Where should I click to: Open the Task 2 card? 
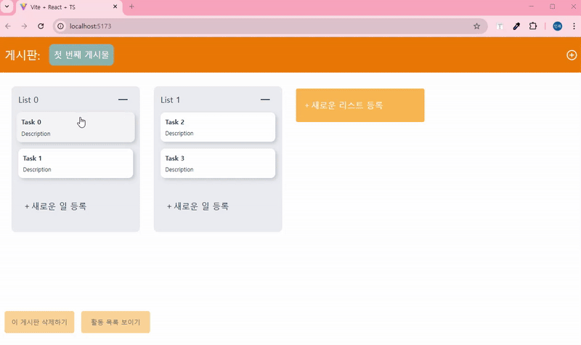coord(218,127)
